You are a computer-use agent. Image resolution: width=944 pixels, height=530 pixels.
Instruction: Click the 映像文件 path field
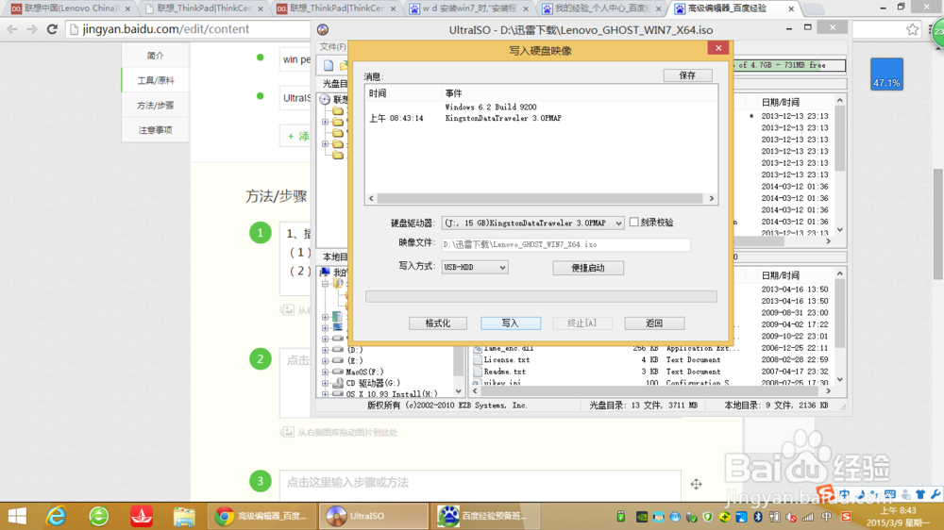click(x=565, y=244)
